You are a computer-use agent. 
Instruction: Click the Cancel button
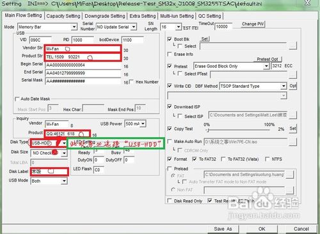tap(301, 229)
